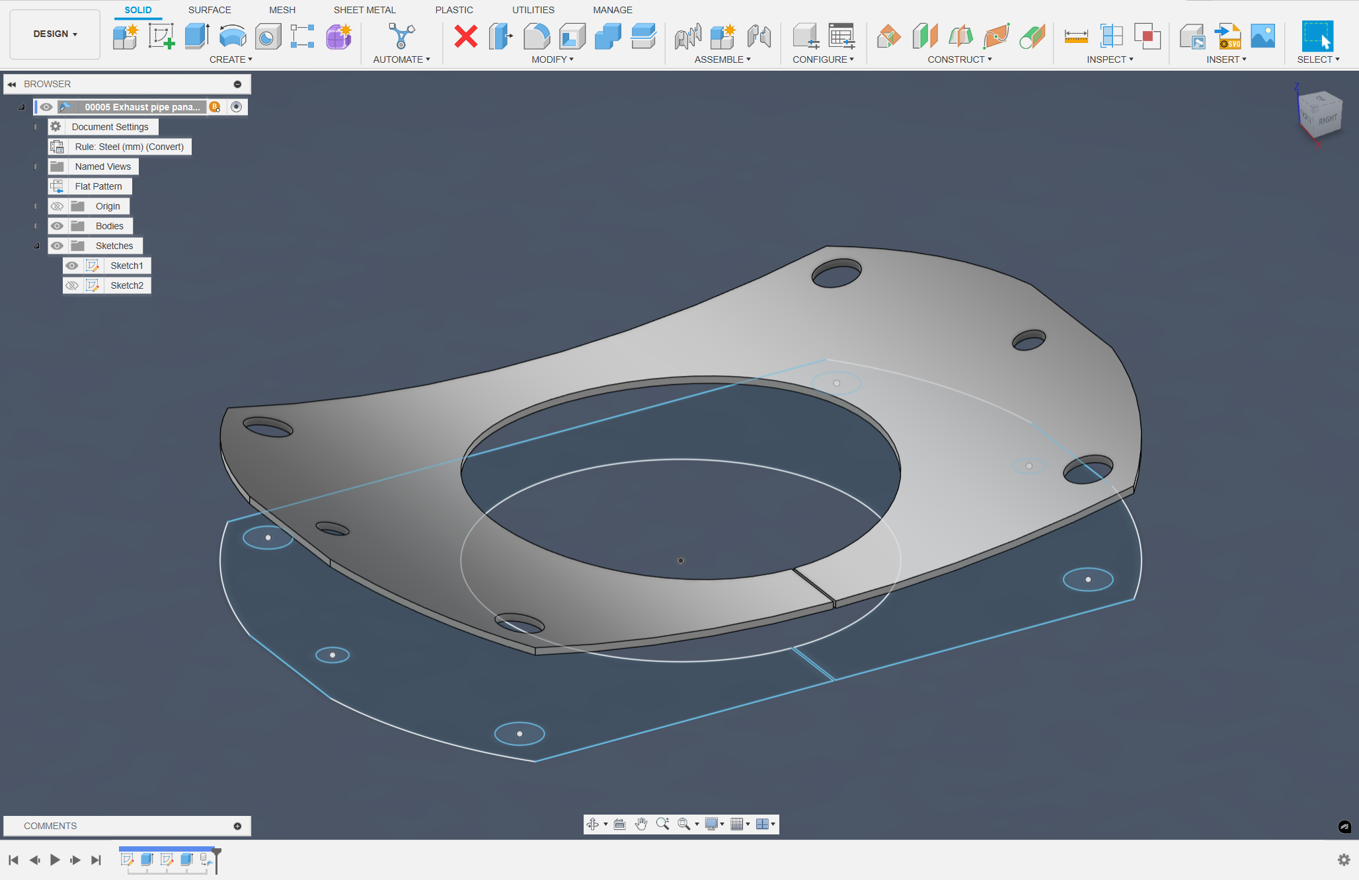Show Sketch2 using its eye icon
Image resolution: width=1359 pixels, height=880 pixels.
[72, 285]
